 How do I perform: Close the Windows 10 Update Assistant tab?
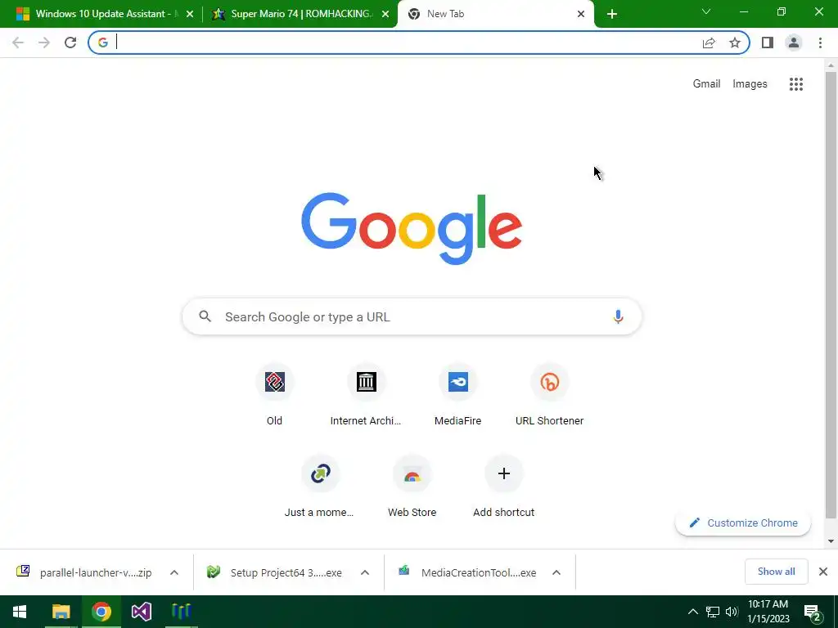tap(190, 15)
